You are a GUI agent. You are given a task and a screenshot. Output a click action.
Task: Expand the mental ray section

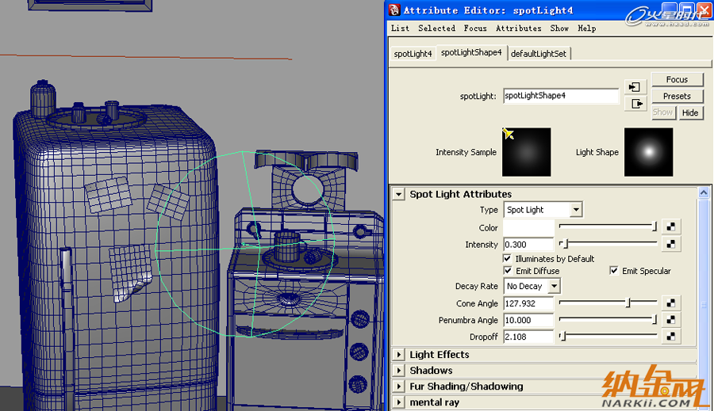pyautogui.click(x=399, y=402)
